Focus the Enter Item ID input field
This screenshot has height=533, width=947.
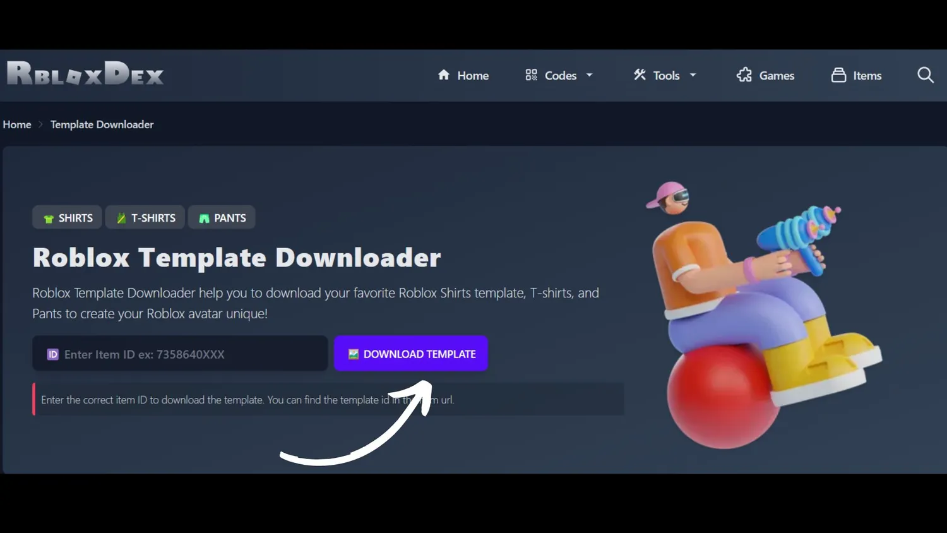180,354
